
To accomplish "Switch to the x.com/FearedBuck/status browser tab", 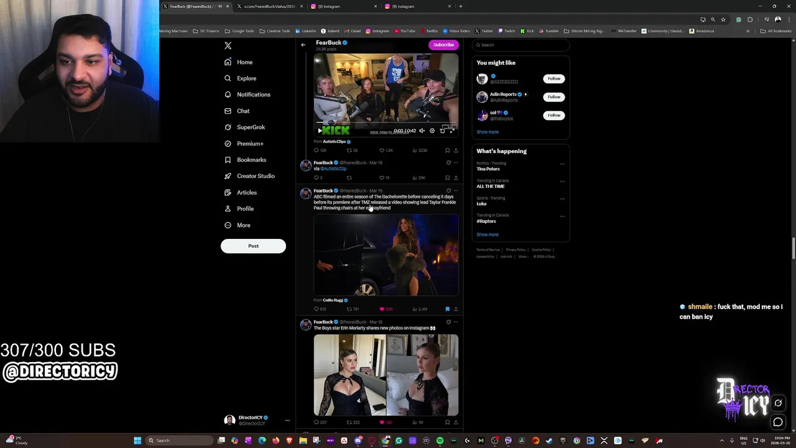I will (270, 6).
